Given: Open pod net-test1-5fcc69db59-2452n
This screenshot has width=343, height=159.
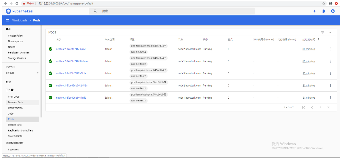Looking at the screenshot, I should point(72,86).
